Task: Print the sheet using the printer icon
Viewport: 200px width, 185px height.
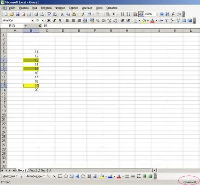Action: (x=36, y=14)
